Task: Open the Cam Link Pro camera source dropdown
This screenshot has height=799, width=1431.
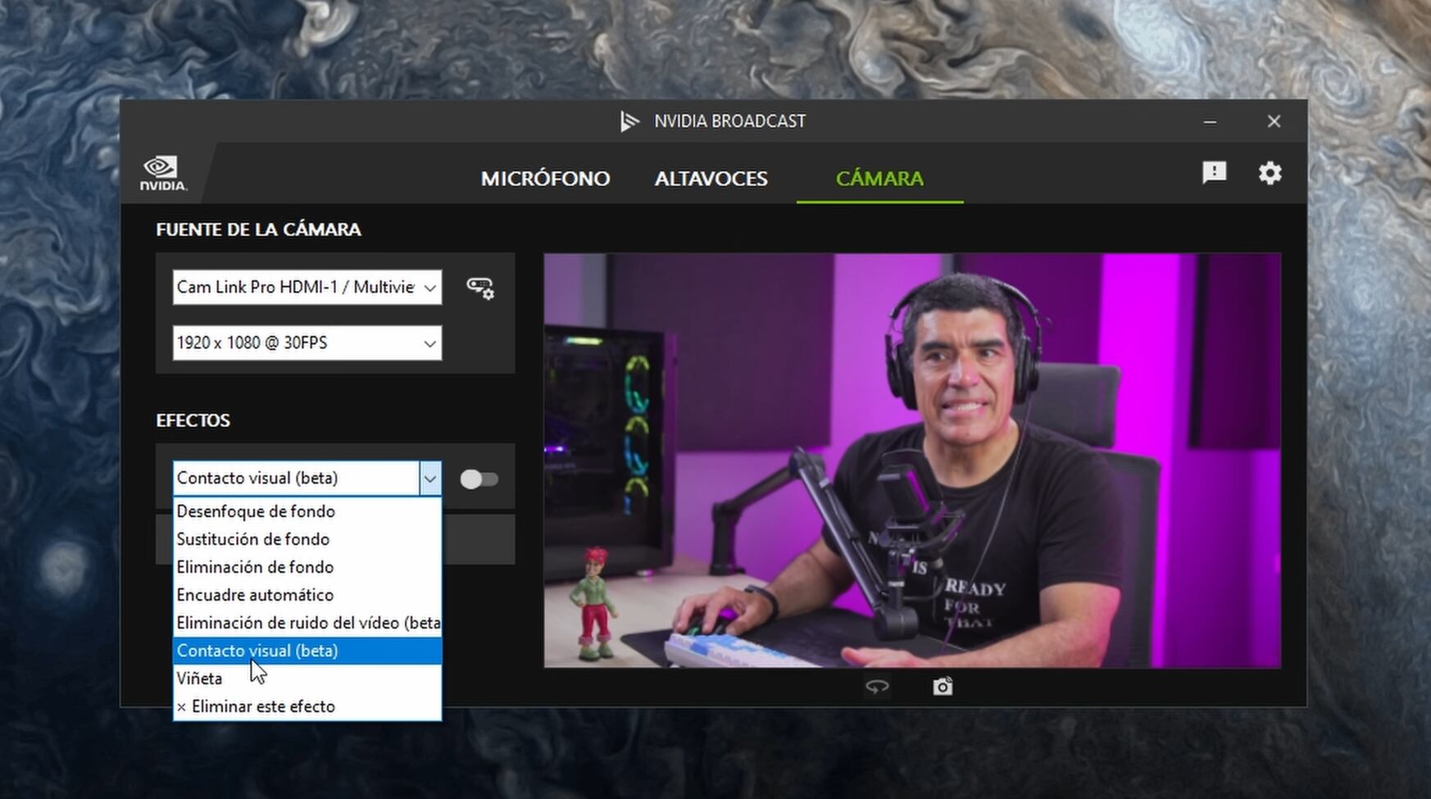Action: click(x=307, y=287)
